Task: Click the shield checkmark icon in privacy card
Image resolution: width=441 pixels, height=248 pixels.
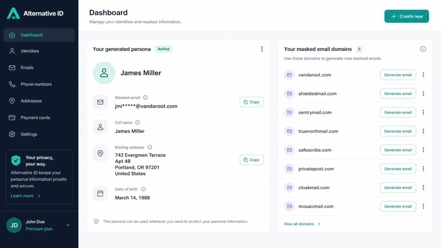Action: click(x=16, y=161)
